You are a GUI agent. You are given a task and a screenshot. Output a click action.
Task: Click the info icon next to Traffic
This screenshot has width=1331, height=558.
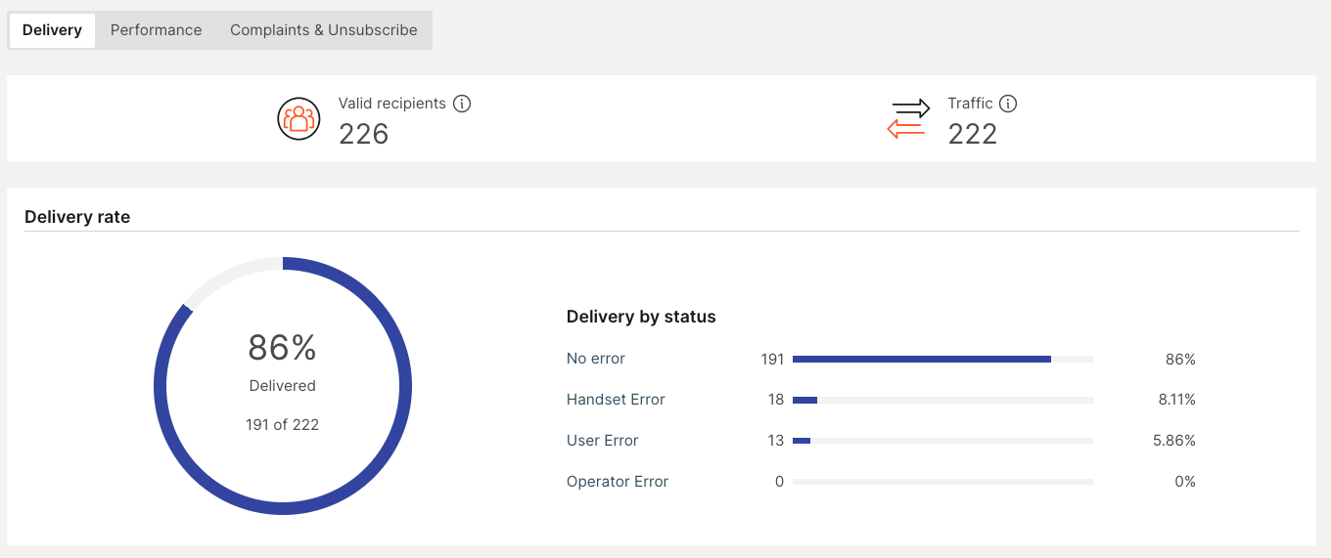[x=1008, y=104]
